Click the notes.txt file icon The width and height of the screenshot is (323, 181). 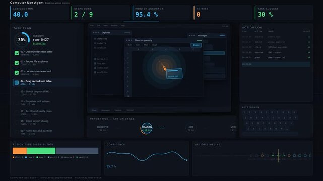click(95, 59)
